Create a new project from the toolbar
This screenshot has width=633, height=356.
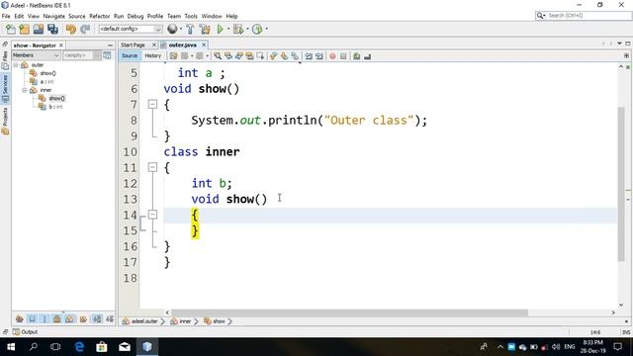click(24, 29)
